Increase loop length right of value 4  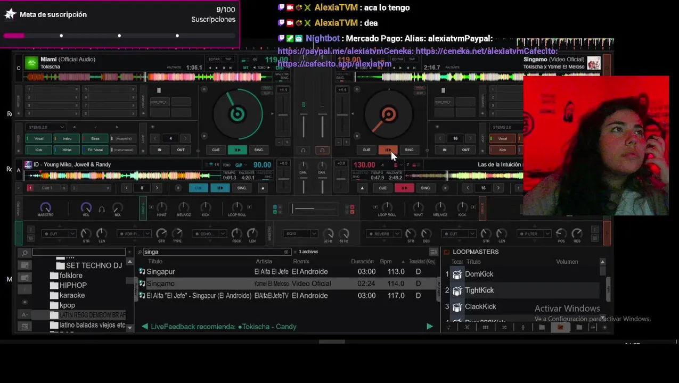pos(185,139)
